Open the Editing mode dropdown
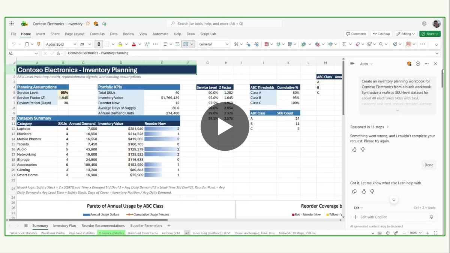This screenshot has width=450, height=253. click(x=405, y=34)
